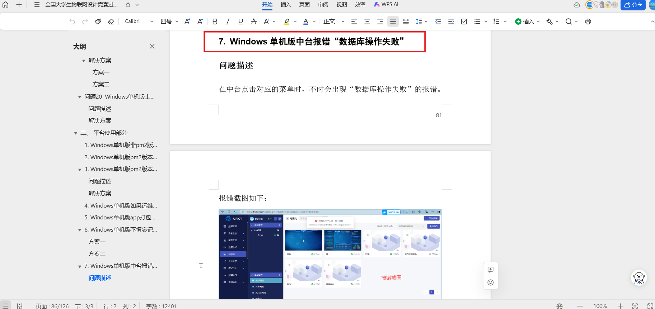
Task: Insert checkbox using toolbar checkbox icon
Action: click(x=464, y=22)
